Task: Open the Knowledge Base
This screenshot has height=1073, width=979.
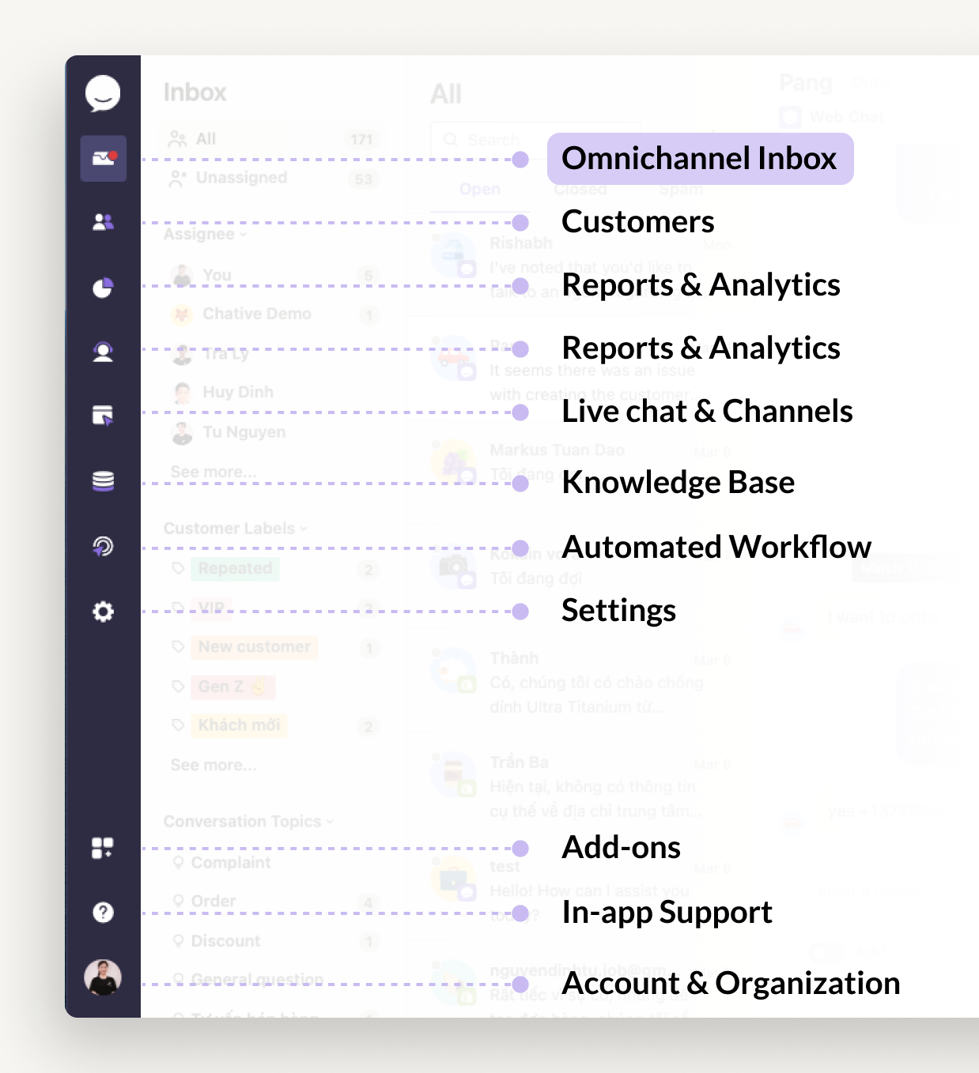Action: 104,480
